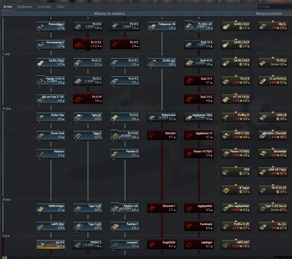
Task: Expand the Pz IV H/J vehicle group
Action: (x=125, y=135)
